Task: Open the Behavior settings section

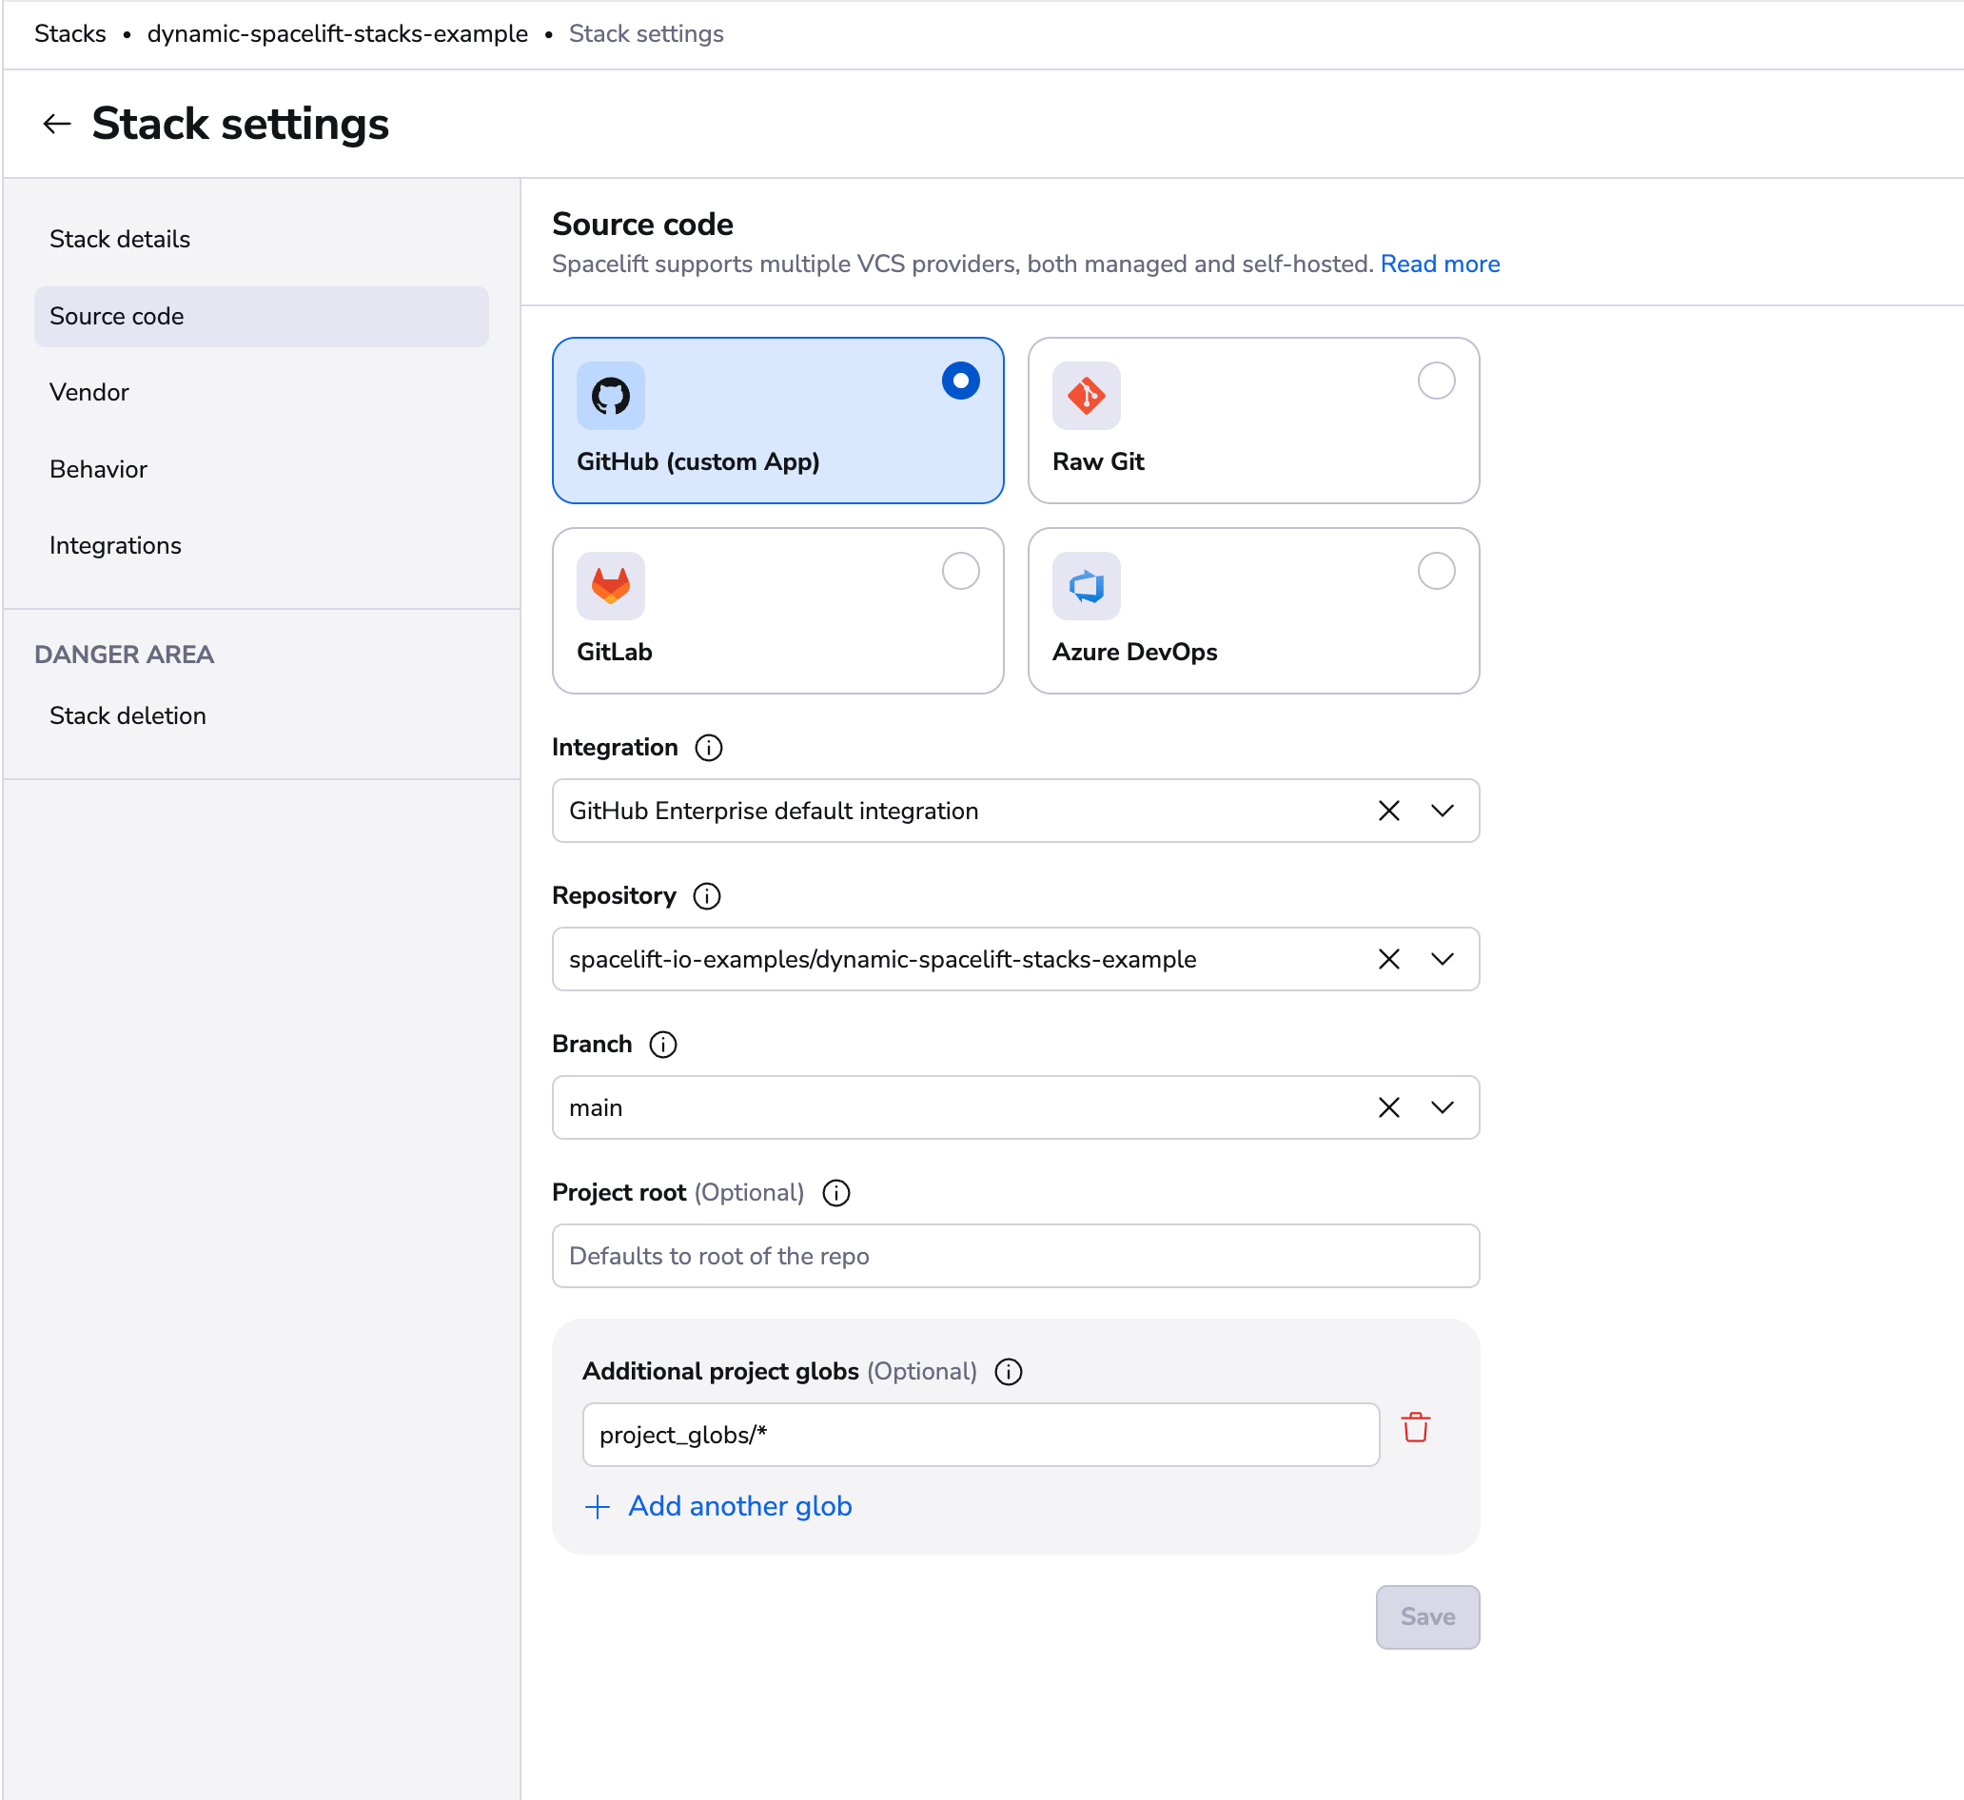Action: click(98, 469)
